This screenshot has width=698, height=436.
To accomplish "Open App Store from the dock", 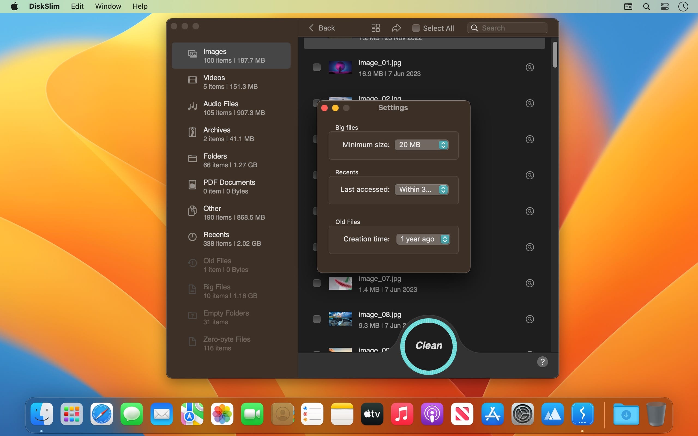I will coord(492,414).
